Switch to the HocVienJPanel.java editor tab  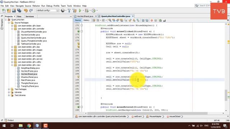[85, 16]
